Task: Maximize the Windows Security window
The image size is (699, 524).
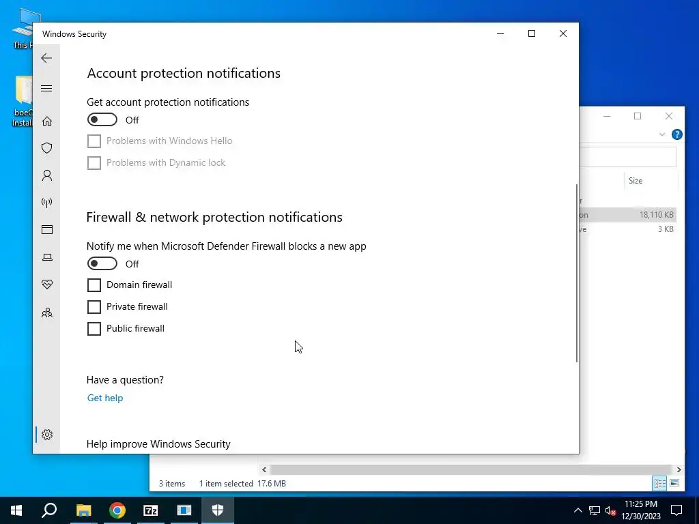Action: 531,33
